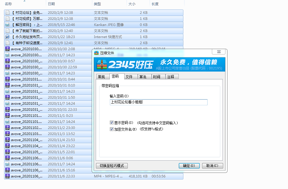
Task: Uncheck the 显示密码 checkbox
Action: click(x=112, y=123)
